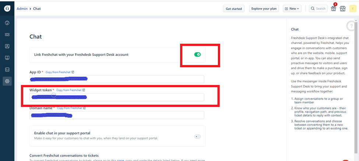
Task: Open the Solutions book sidebar icon
Action: pos(7,58)
